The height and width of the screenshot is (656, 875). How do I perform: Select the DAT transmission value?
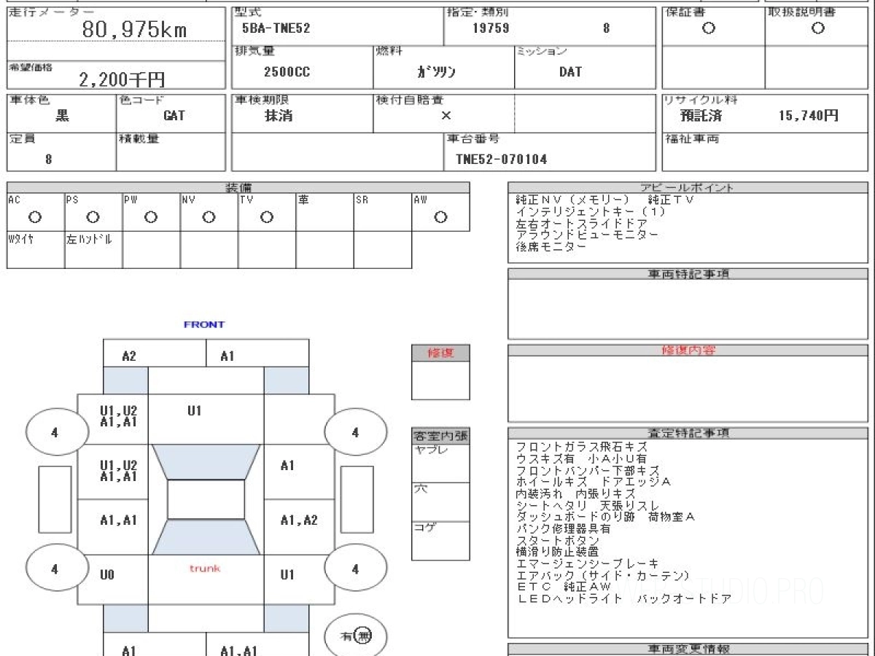pos(570,72)
